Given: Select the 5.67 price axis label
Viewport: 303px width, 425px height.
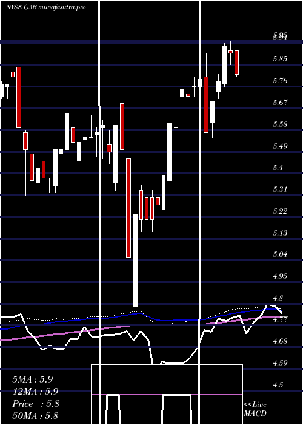Looking at the screenshot, I should click(280, 103).
